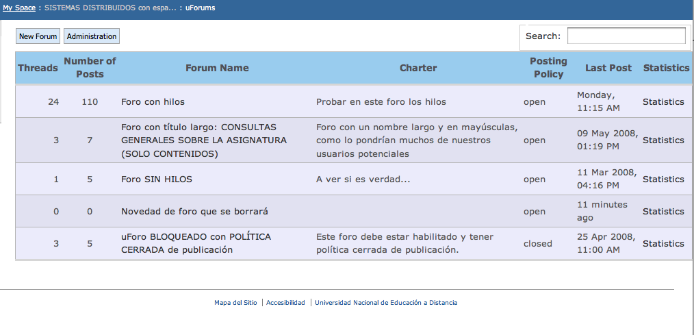The width and height of the screenshot is (694, 335).
Task: View Statistics for 'Foro con hilos'
Action: pyautogui.click(x=663, y=102)
